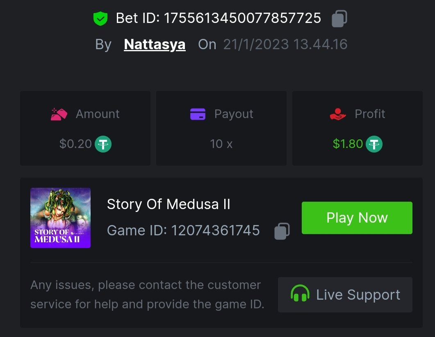Open Nattasya's user profile link

(155, 44)
